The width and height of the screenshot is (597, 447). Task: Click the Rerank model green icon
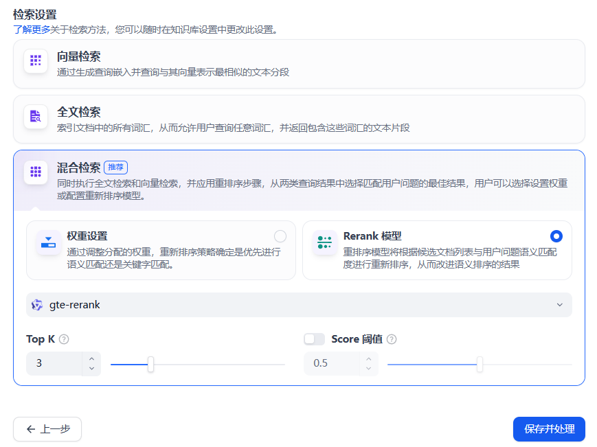pyautogui.click(x=324, y=242)
